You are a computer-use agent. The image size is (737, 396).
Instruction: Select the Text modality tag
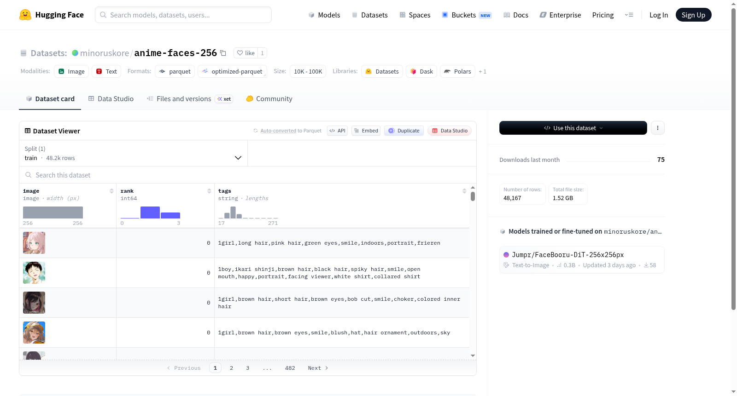106,71
